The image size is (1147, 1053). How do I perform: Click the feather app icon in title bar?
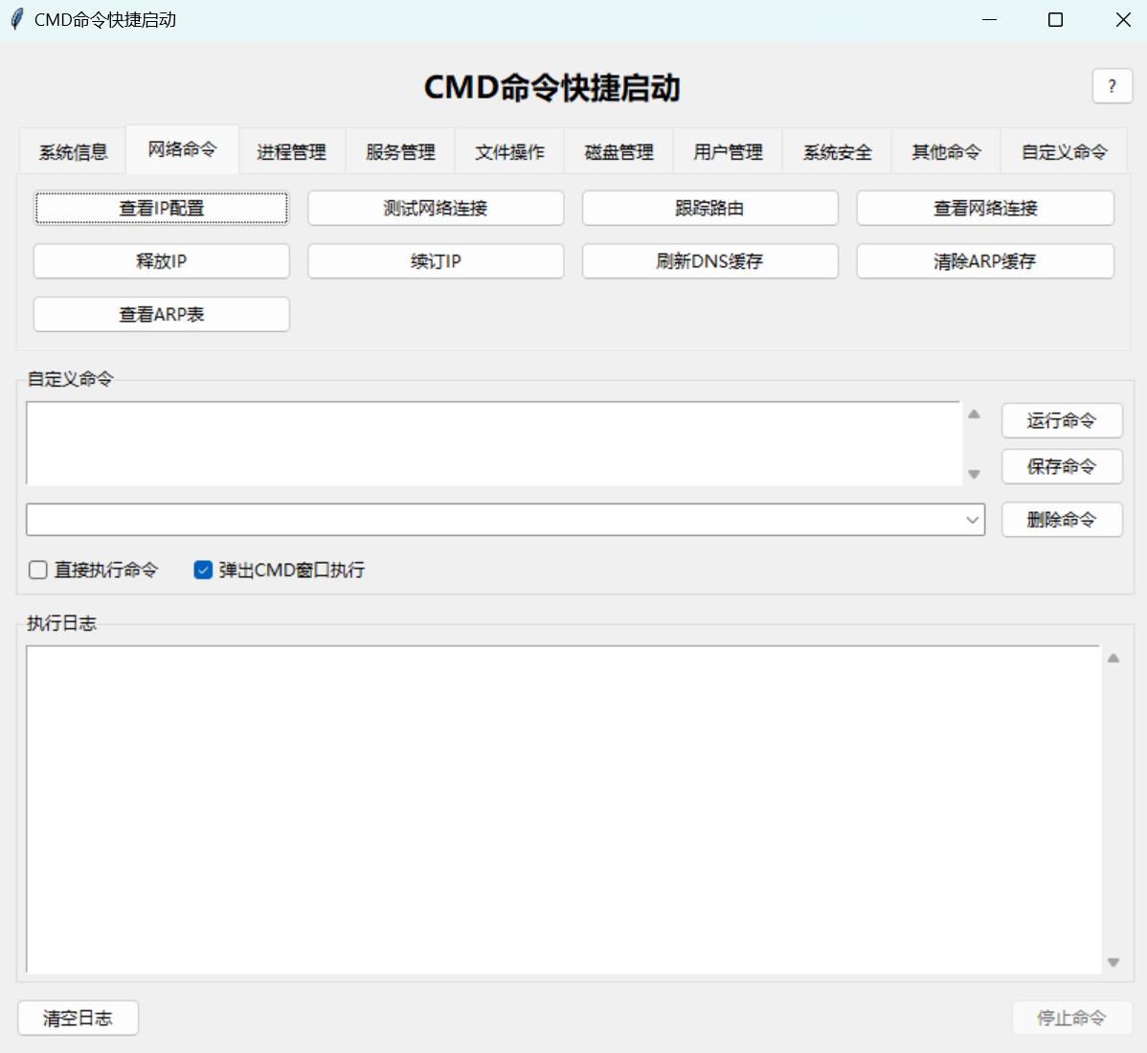coord(16,20)
